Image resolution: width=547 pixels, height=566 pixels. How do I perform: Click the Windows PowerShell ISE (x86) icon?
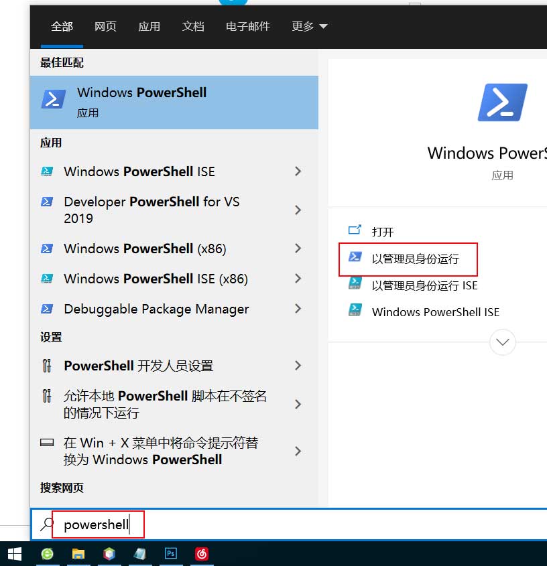[x=47, y=278]
